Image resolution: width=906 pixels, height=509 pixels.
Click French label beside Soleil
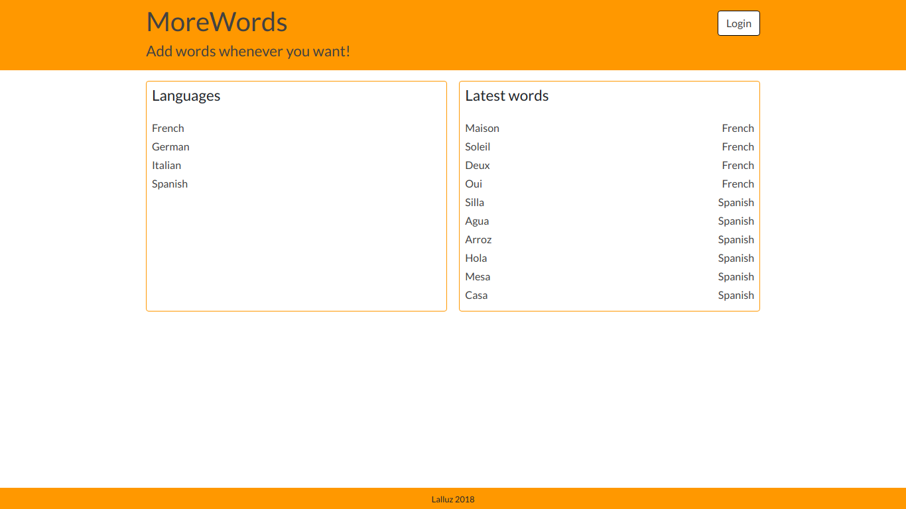pos(738,146)
